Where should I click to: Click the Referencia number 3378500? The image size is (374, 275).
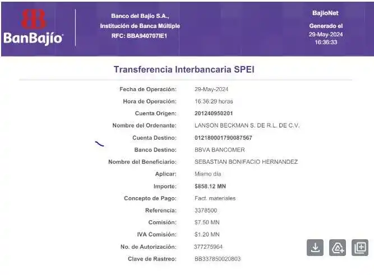point(206,211)
